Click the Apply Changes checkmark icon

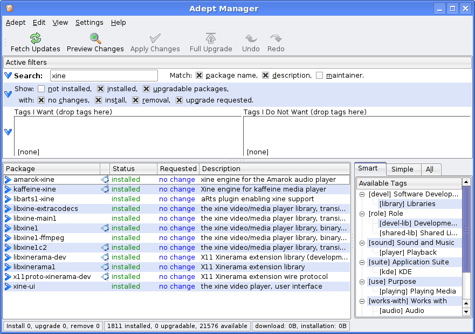click(x=155, y=38)
